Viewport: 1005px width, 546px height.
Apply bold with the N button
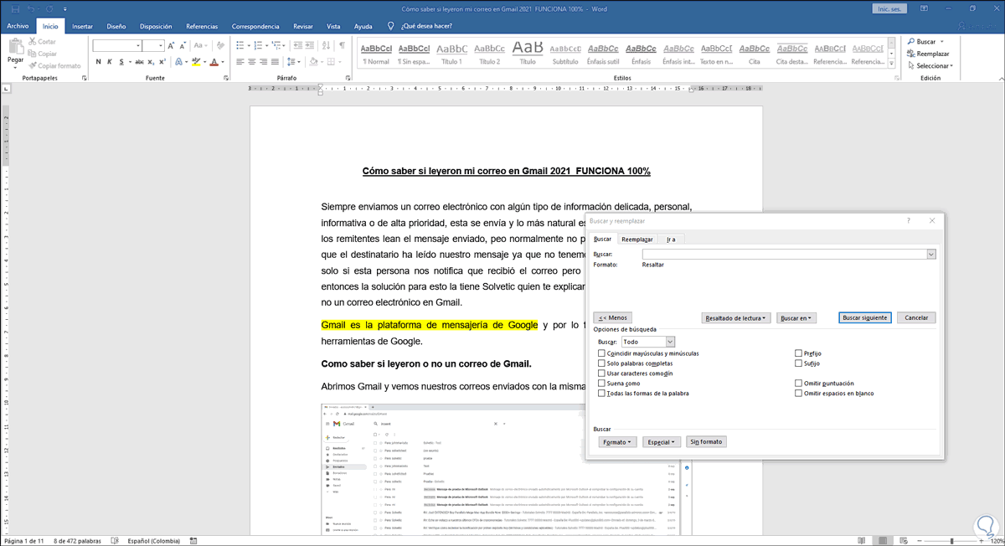[x=98, y=62]
